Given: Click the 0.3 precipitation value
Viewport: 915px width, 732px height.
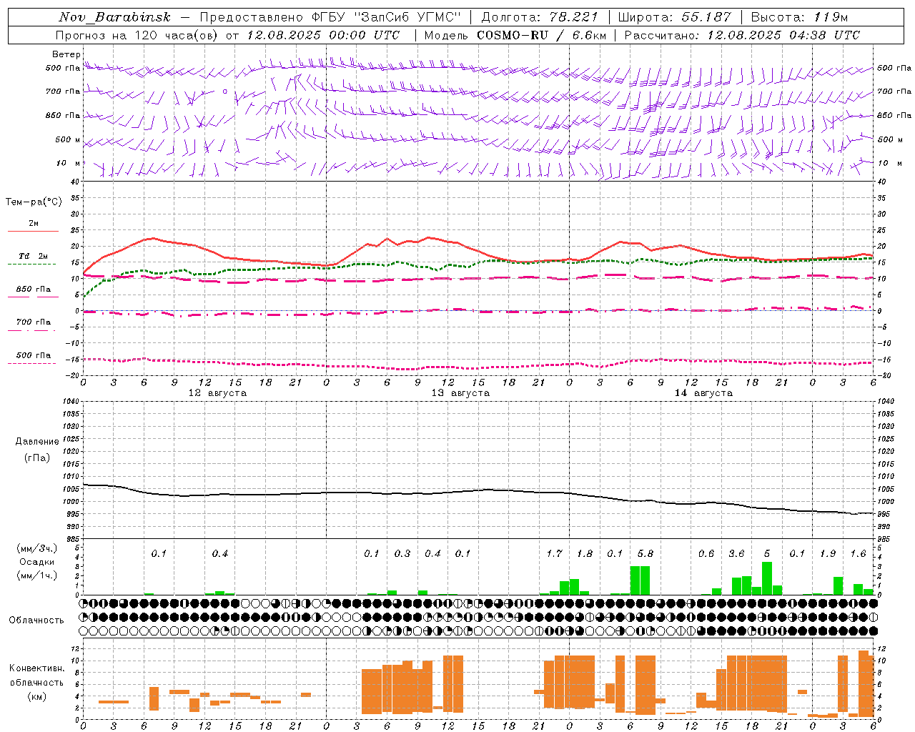Looking at the screenshot, I should 402,553.
